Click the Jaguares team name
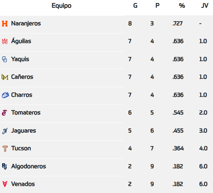This screenshot has width=213, height=193. (23, 131)
